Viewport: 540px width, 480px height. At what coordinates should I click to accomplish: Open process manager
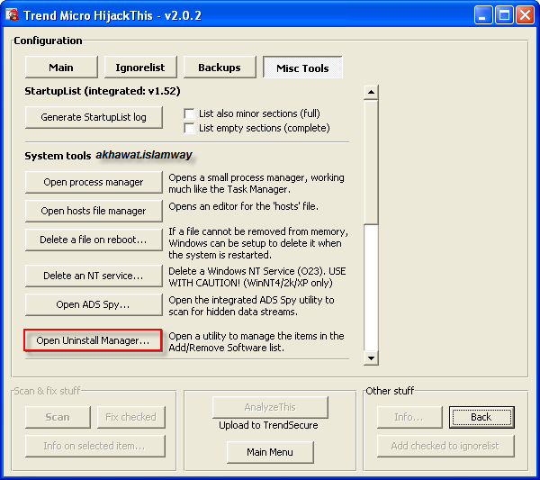pos(94,182)
